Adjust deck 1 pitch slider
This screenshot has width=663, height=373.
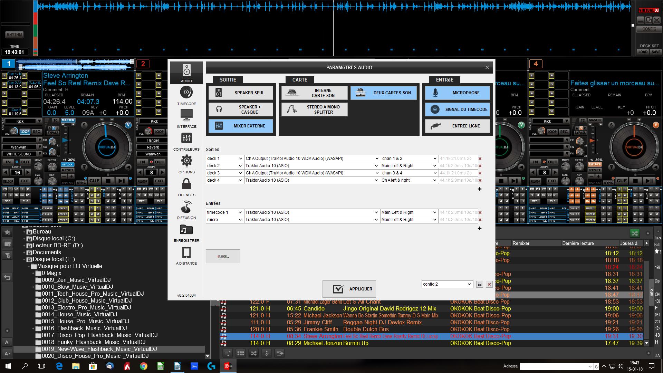[x=65, y=140]
